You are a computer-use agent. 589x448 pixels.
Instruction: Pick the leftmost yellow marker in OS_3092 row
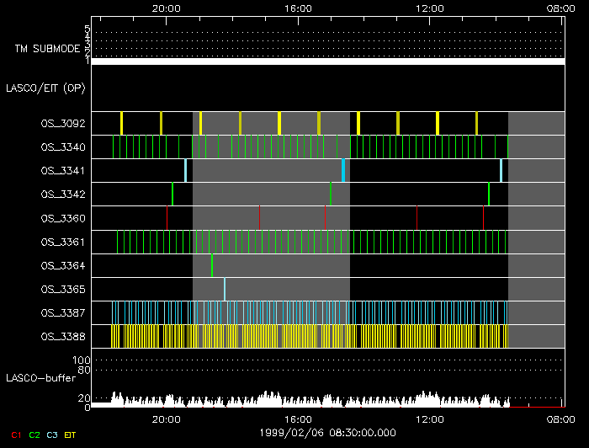121,123
